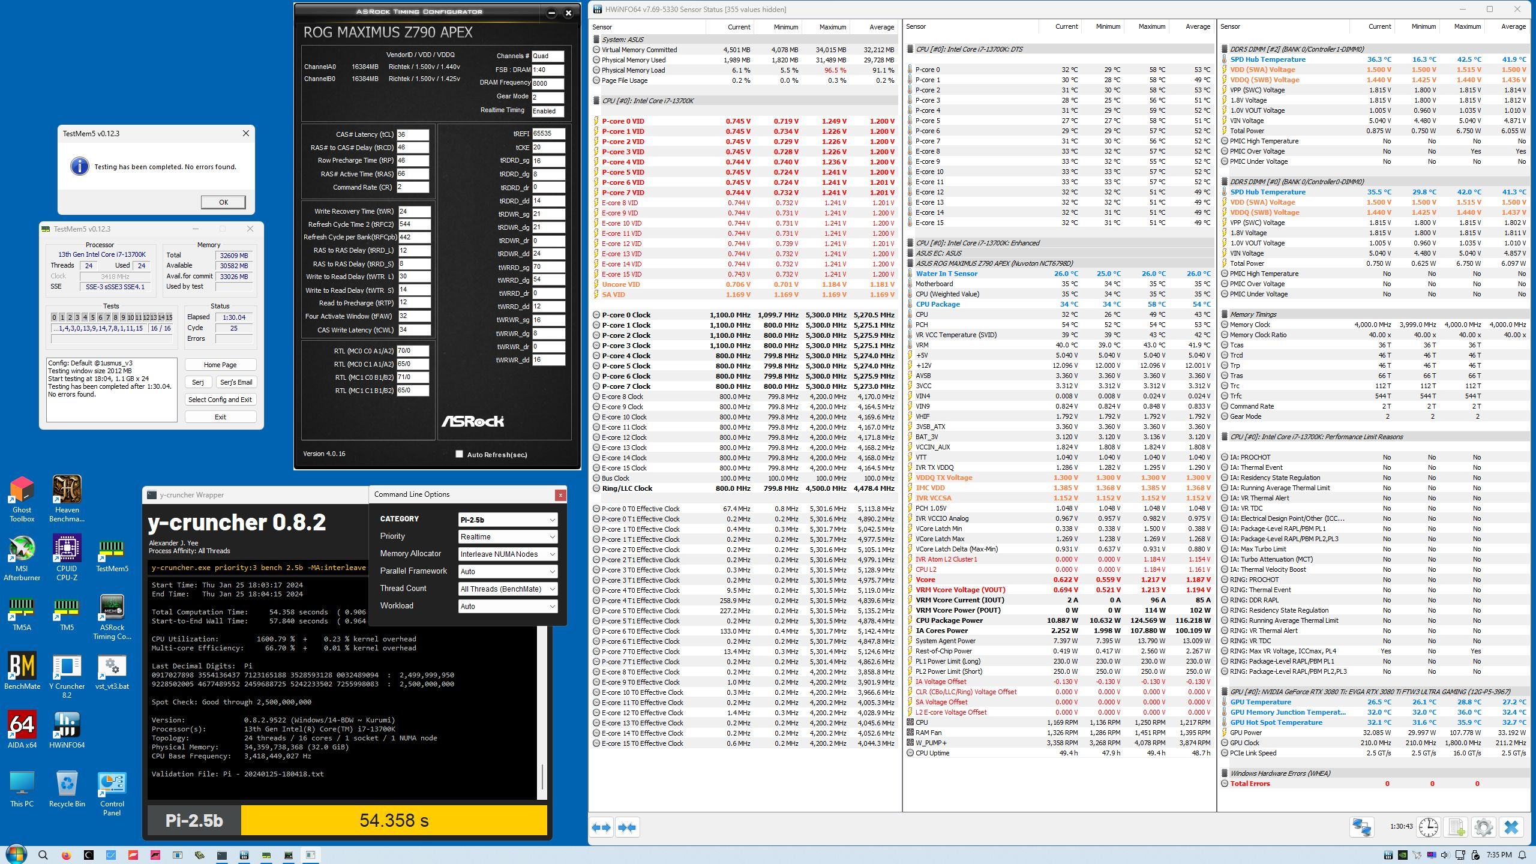The width and height of the screenshot is (1536, 864).
Task: Close the Command Line Options panel
Action: (560, 495)
